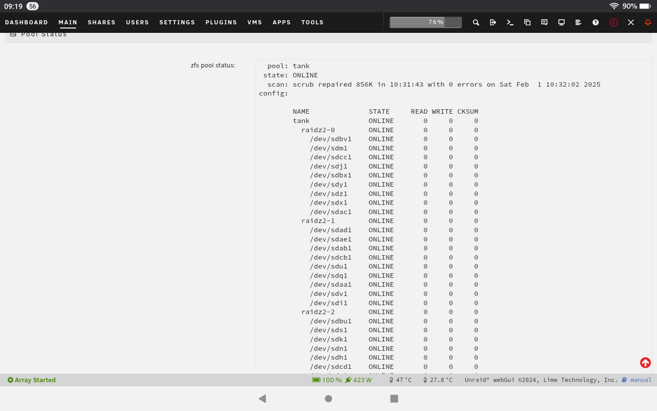Click the /dev/sdm1 device entry
Viewport: 657px width, 411px height.
click(328, 149)
